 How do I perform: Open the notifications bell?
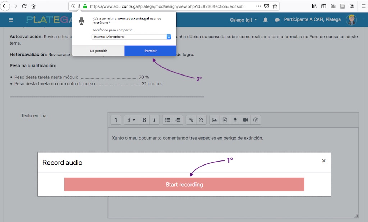coord(266,20)
